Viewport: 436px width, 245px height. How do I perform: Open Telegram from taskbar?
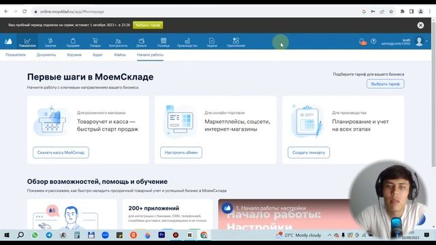[x=49, y=235]
